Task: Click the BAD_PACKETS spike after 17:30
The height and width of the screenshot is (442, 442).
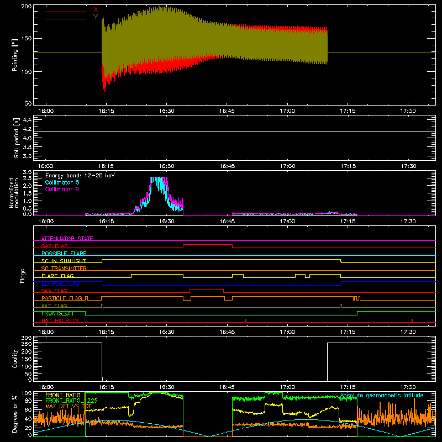Action: click(x=412, y=320)
